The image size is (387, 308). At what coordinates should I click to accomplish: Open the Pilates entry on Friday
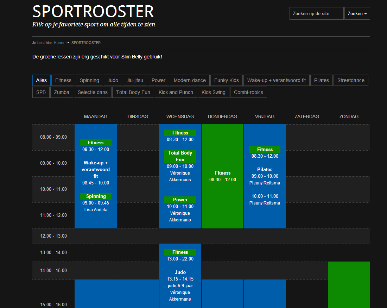[265, 169]
